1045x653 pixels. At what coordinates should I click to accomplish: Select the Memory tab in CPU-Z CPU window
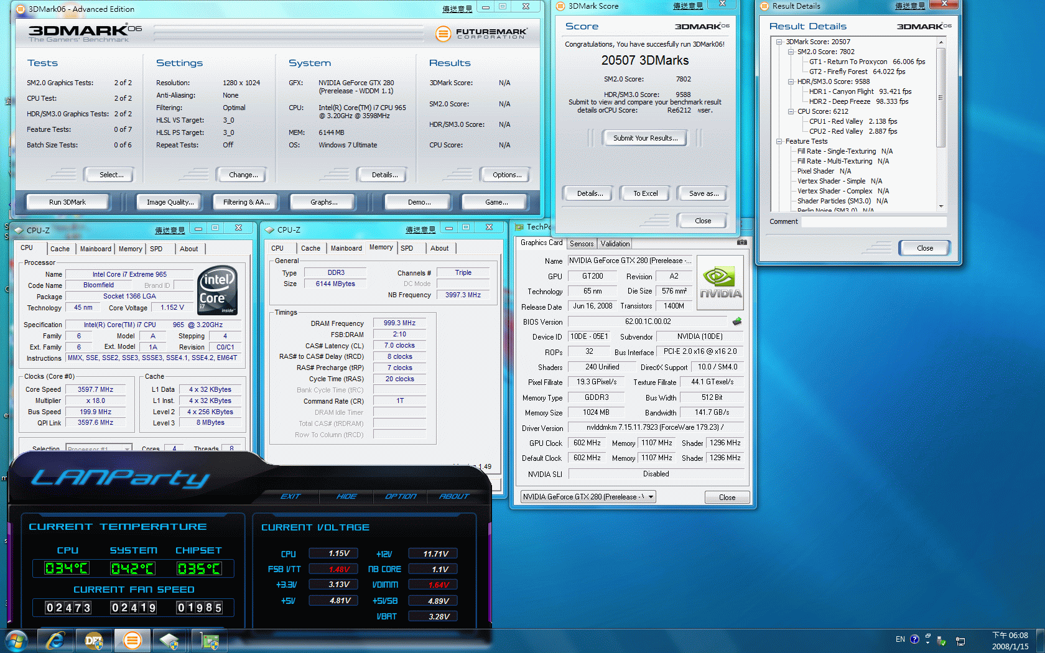[x=131, y=249]
